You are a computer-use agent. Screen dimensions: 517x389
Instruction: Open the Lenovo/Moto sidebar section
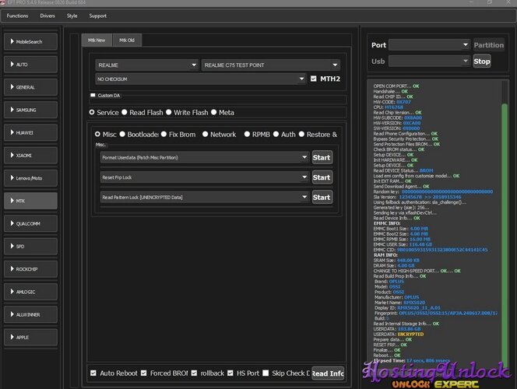30,178
